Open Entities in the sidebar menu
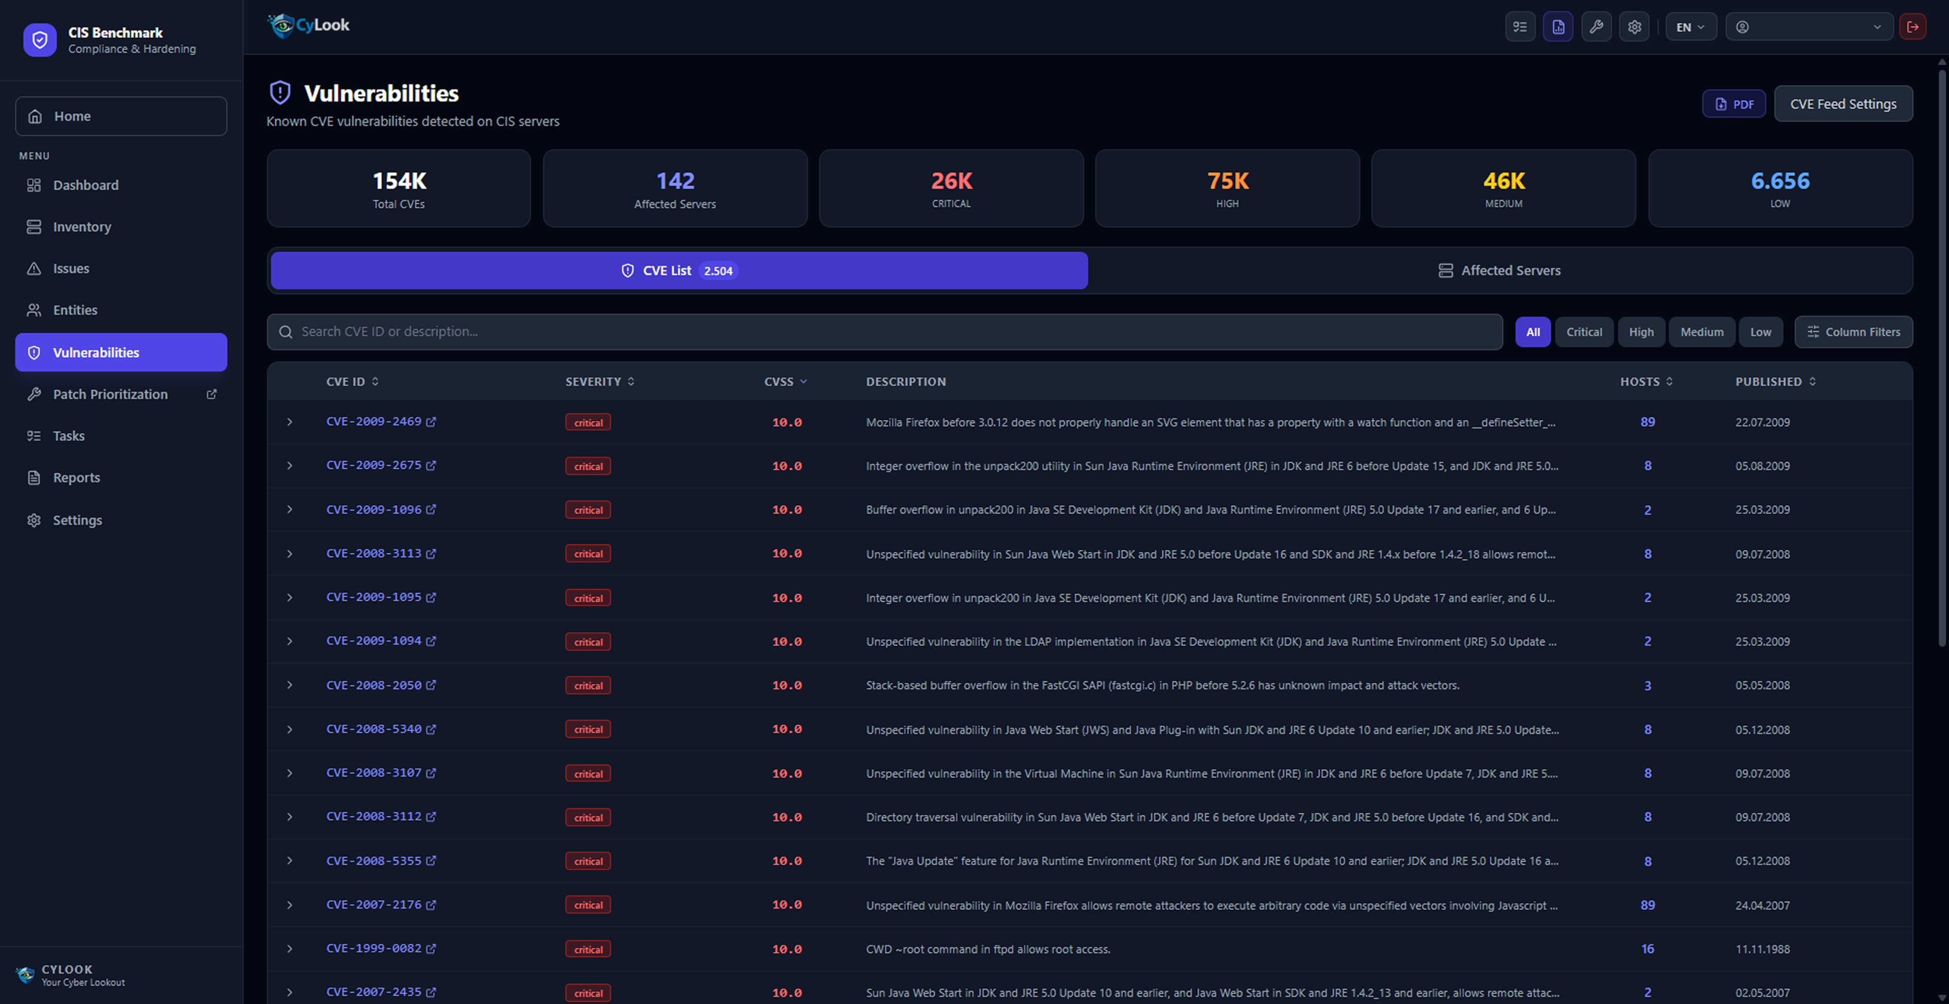The image size is (1949, 1004). point(121,310)
